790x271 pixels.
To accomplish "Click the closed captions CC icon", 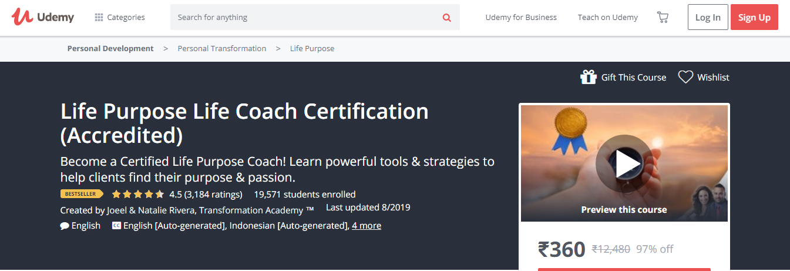I will [x=116, y=226].
